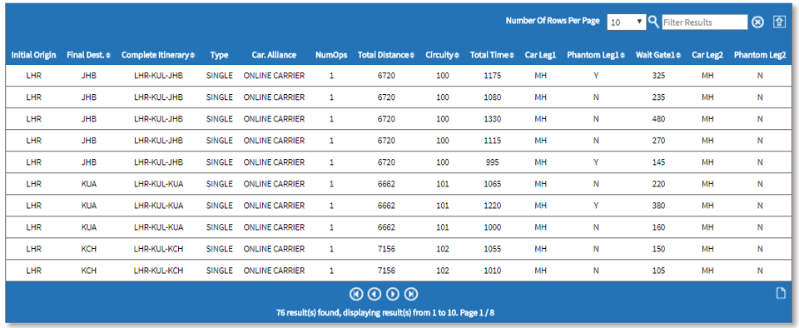The height and width of the screenshot is (328, 799).
Task: Click Wait Gate1 value 220
Action: 658,184
